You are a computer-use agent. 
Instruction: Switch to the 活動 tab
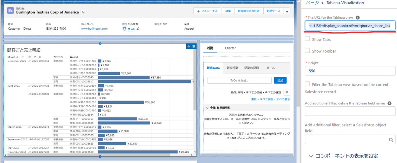(x=210, y=48)
